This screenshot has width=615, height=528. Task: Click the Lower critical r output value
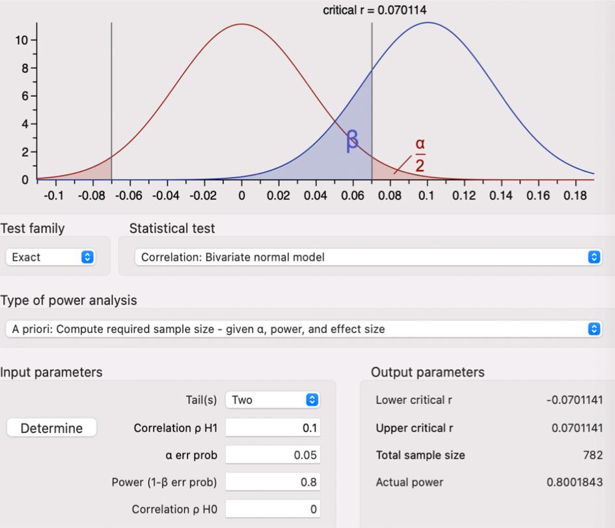(x=575, y=400)
